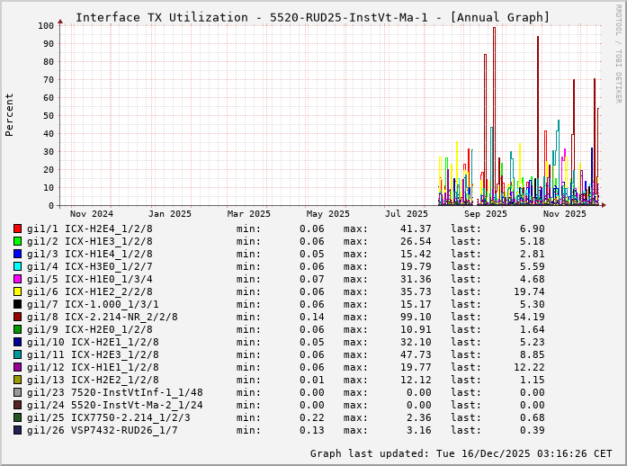Viewport: 627px width, 466px height.
Task: Click the green swatch for gi1/2
Action: [x=17, y=241]
